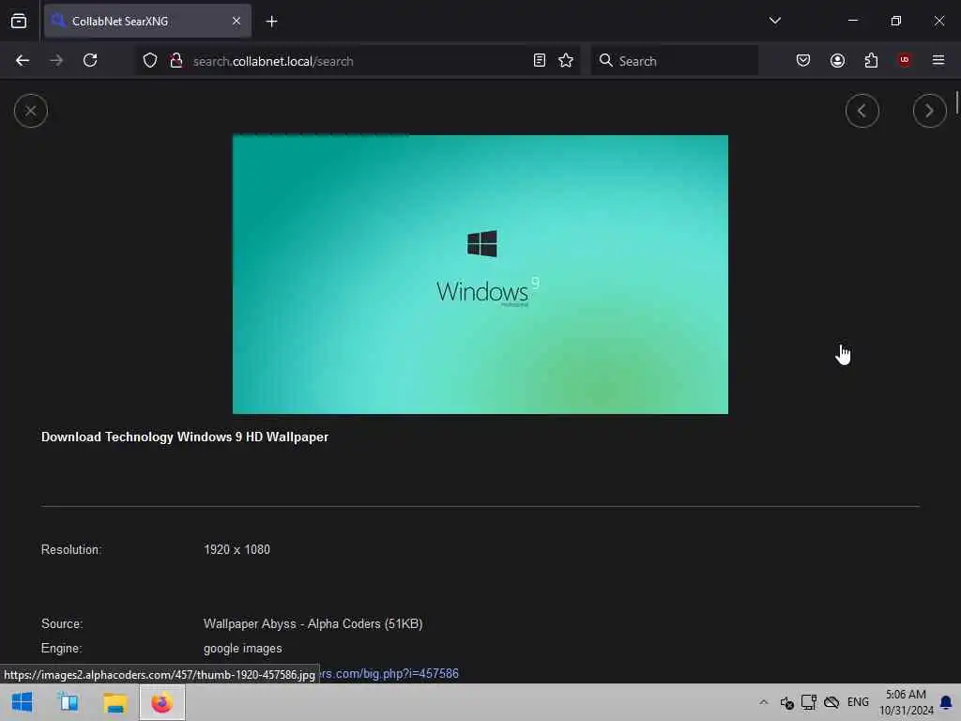Open File Explorer from the taskbar

(114, 702)
